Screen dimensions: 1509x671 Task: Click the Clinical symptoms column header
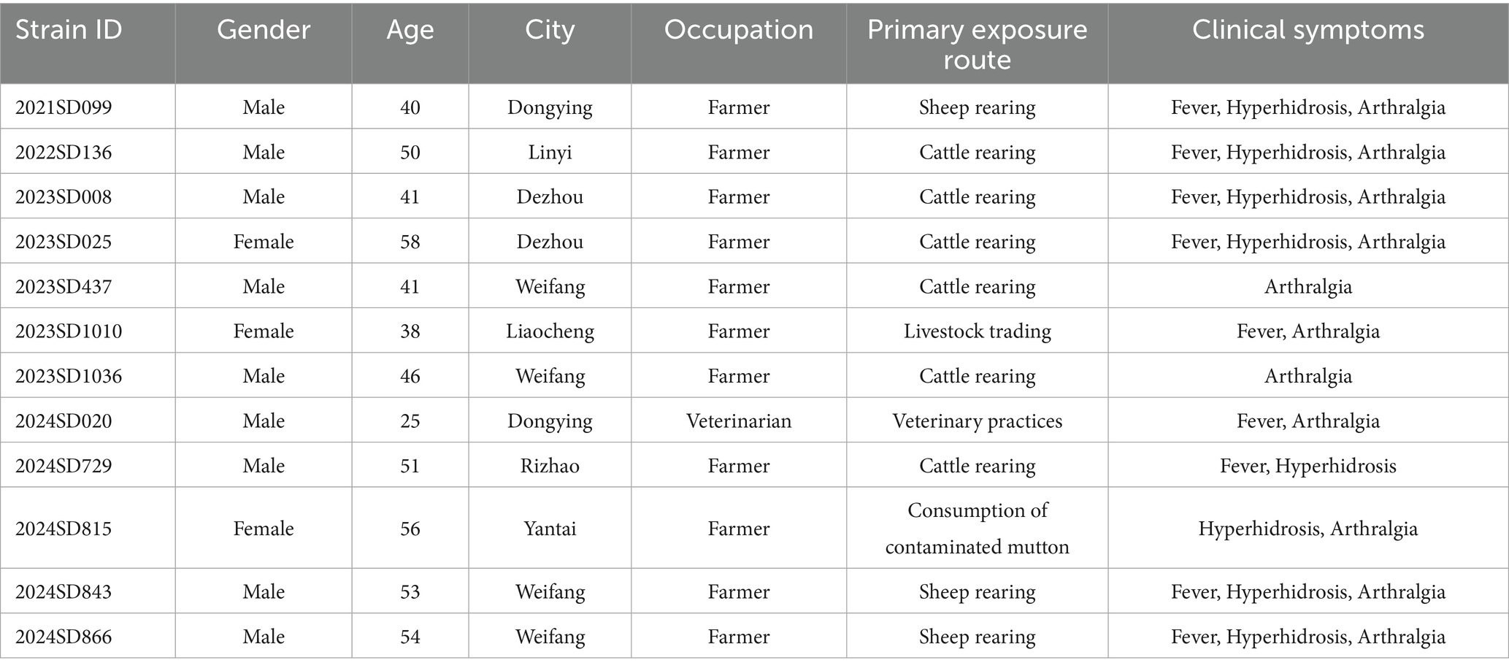(1308, 31)
